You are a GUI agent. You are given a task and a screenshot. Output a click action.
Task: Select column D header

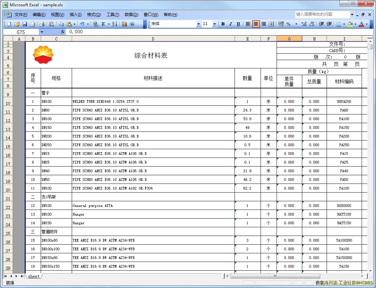point(153,39)
